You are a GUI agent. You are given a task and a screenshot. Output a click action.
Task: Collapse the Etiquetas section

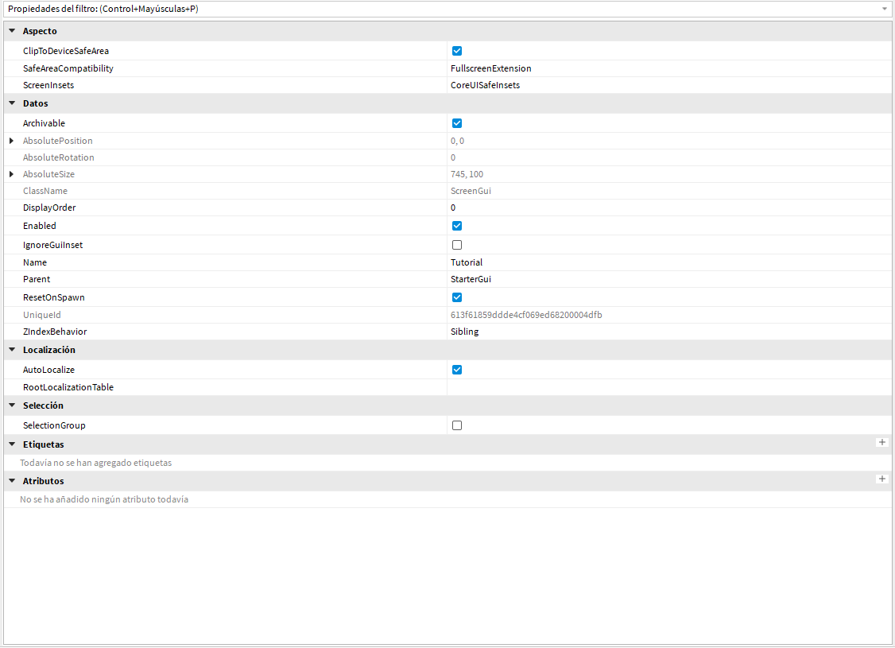point(11,444)
